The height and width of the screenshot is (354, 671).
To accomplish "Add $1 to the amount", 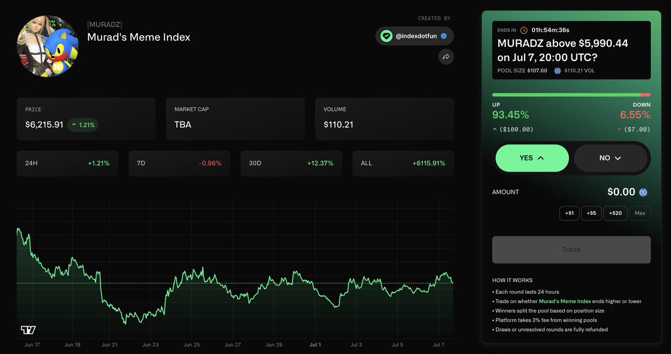I will 569,213.
